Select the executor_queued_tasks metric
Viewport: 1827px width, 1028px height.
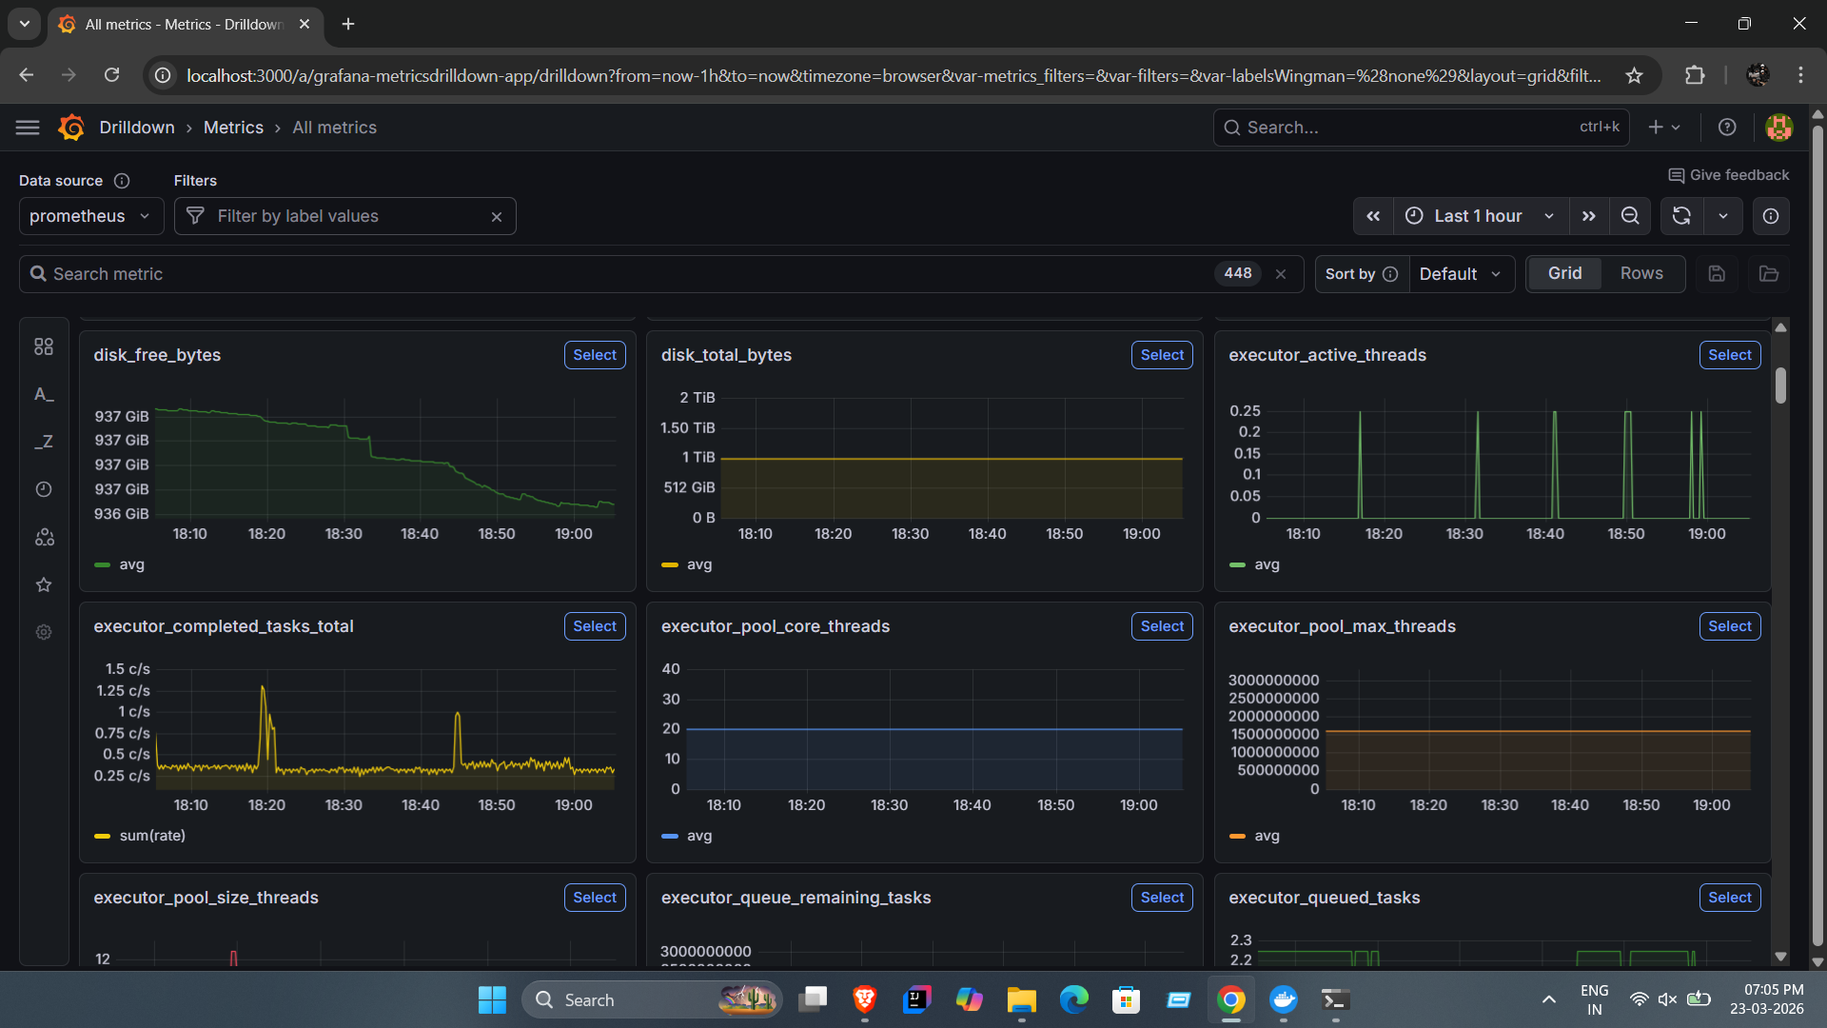pyautogui.click(x=1729, y=898)
